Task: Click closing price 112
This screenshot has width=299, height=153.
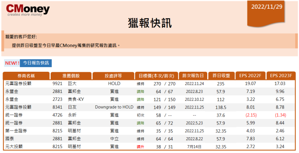Action: 221,100
